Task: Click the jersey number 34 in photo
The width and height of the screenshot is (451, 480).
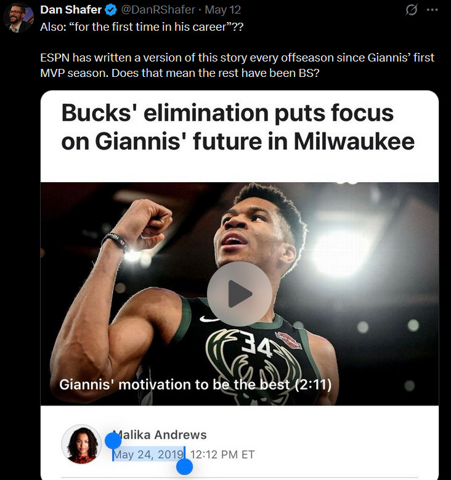Action: pos(257,345)
